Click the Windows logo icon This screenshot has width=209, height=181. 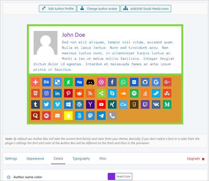click(x=68, y=105)
